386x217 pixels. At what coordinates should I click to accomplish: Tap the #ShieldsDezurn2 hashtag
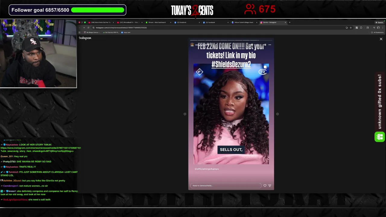(231, 64)
